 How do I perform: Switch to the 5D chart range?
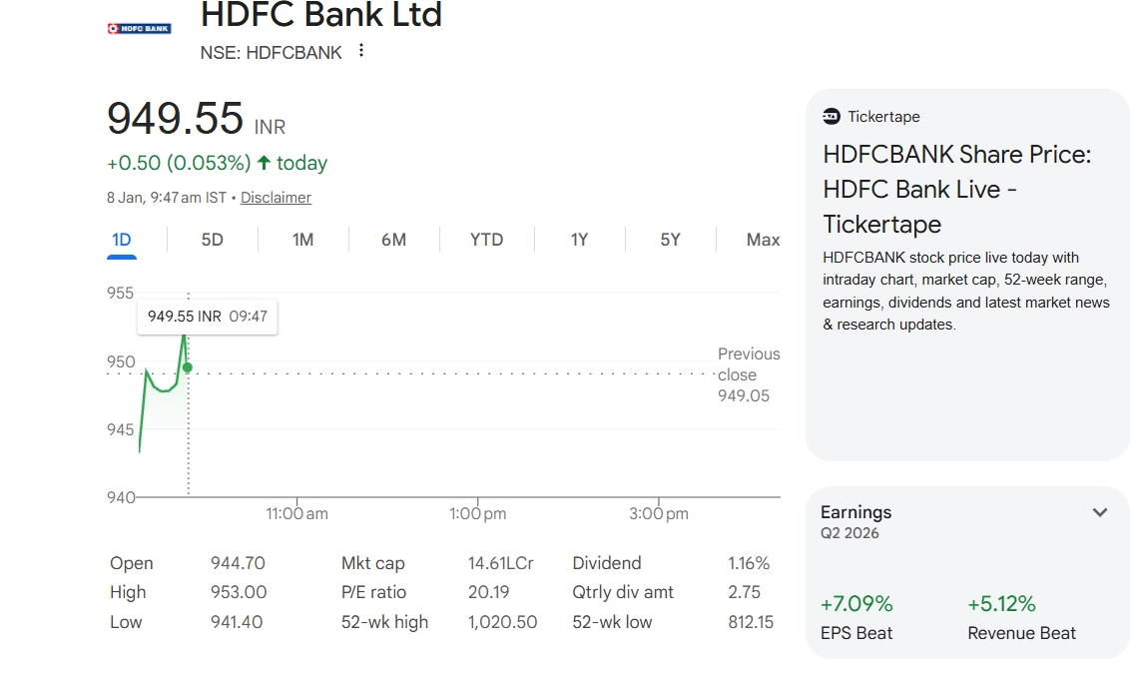213,240
